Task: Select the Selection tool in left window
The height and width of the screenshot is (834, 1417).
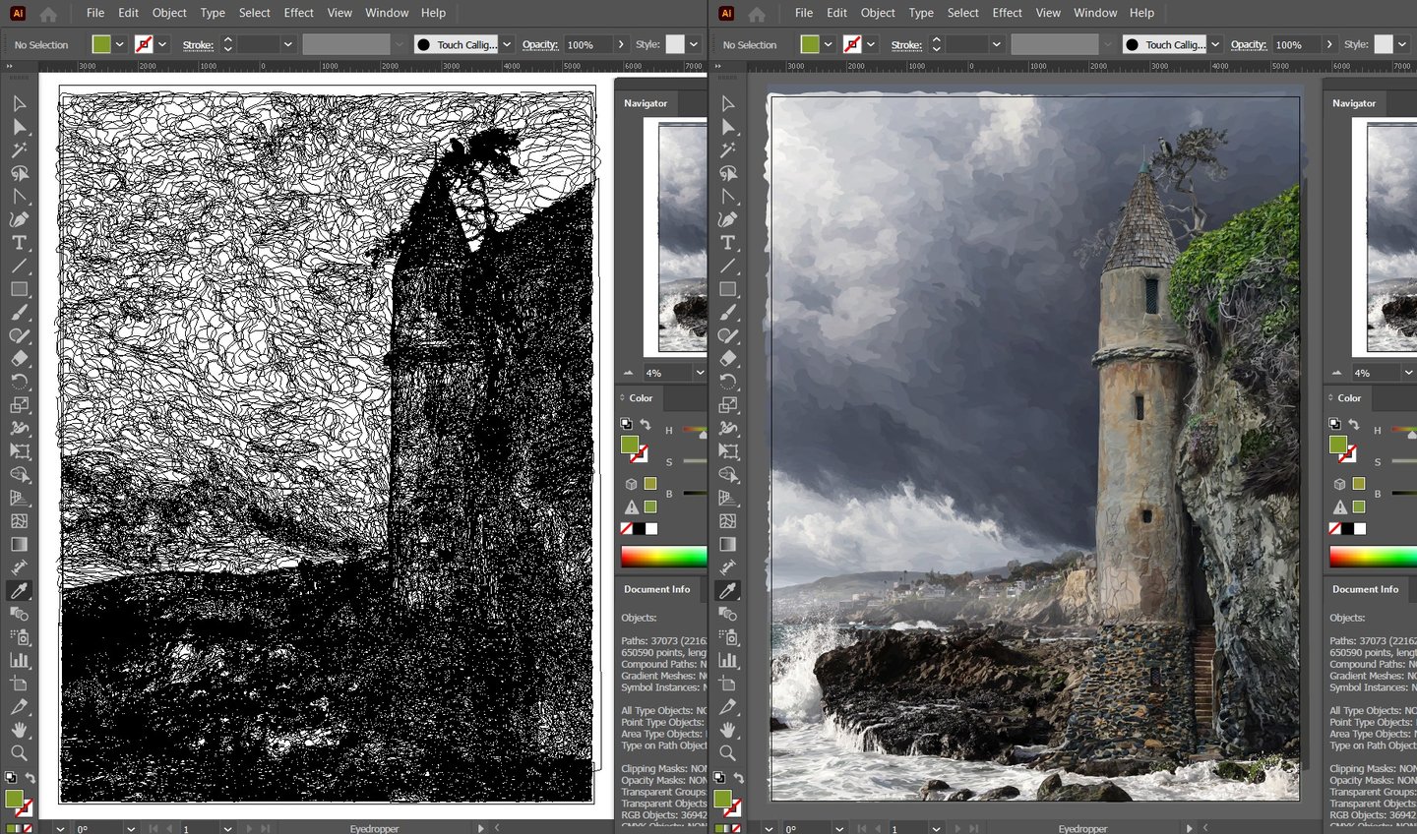Action: pyautogui.click(x=19, y=103)
